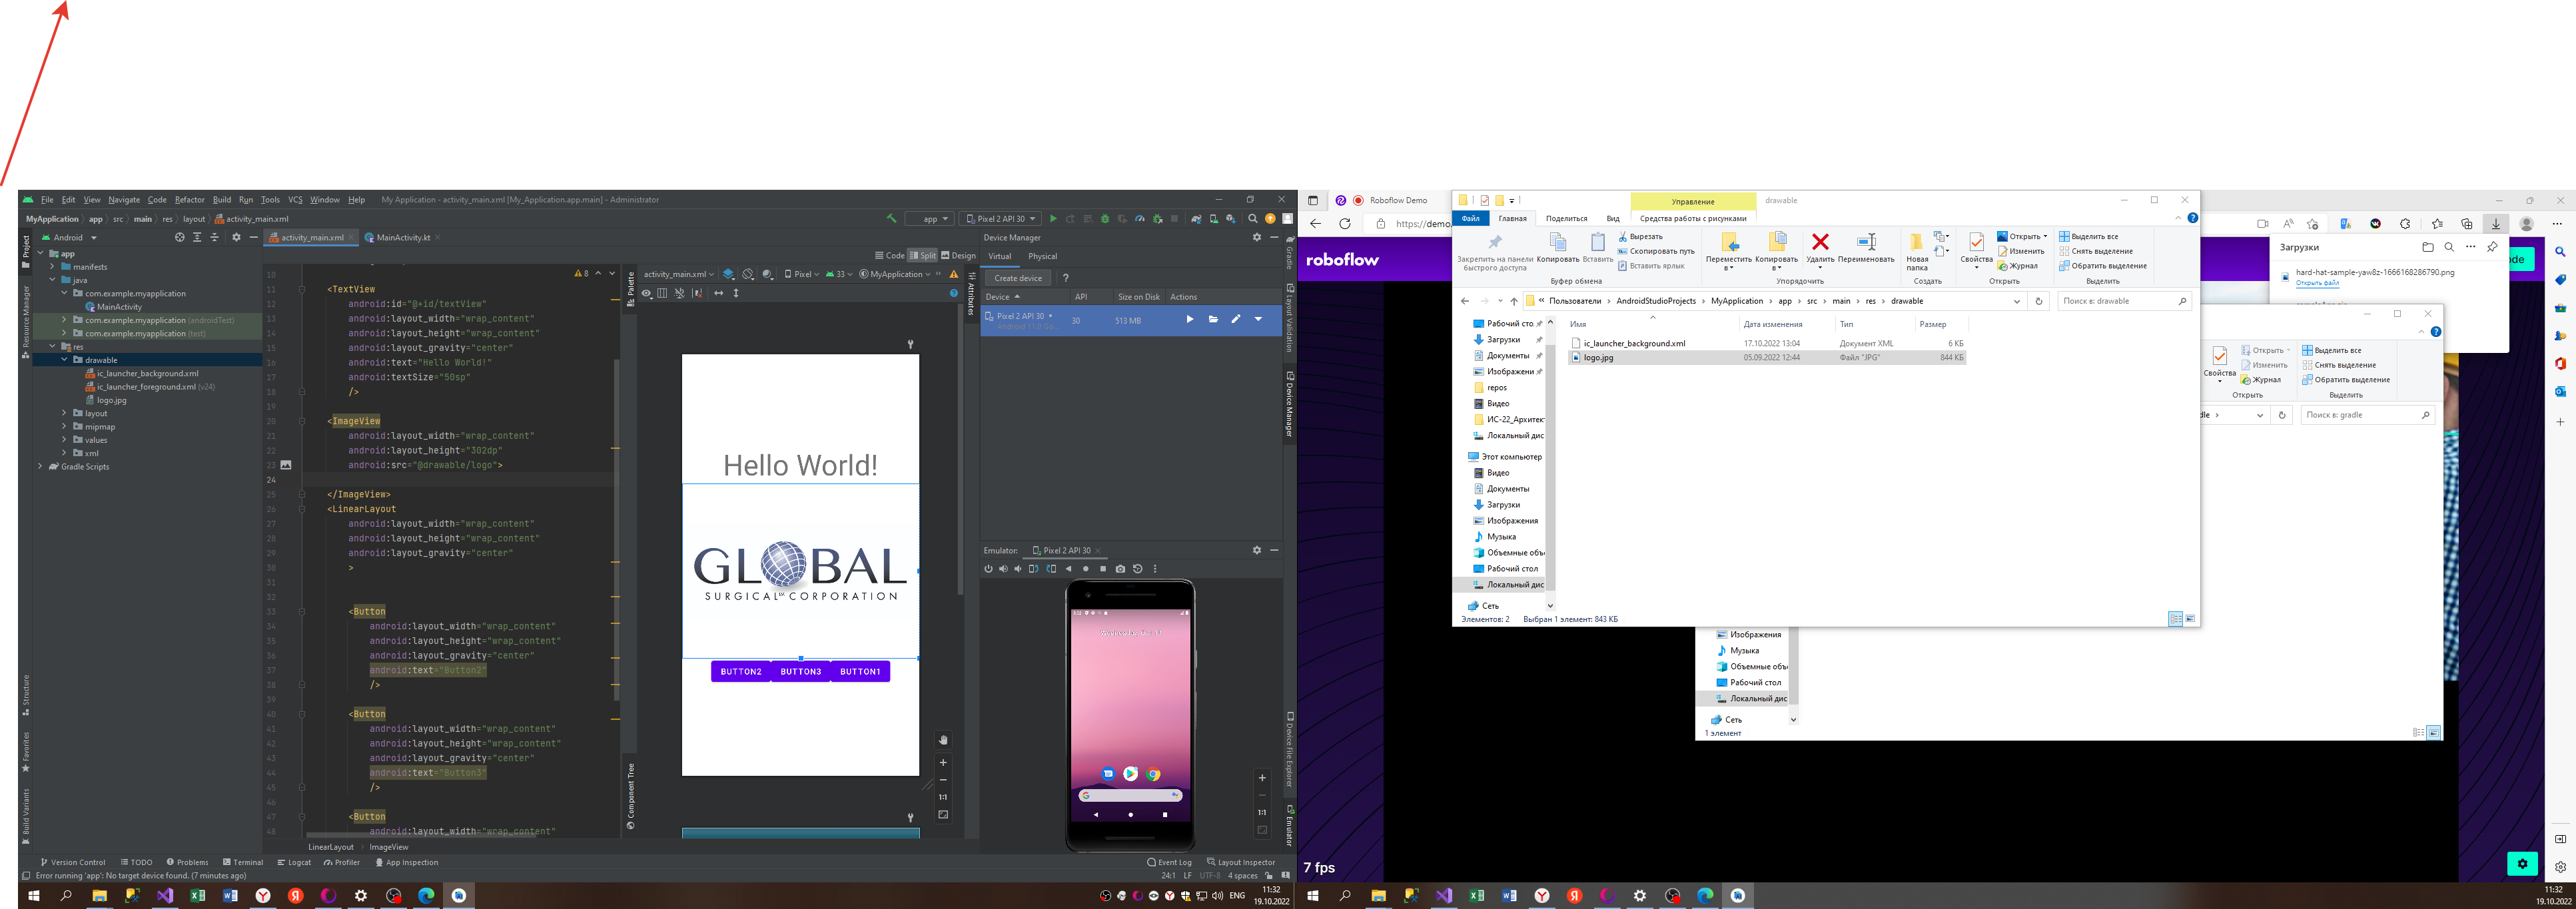Expand the manifests folder in project tree
This screenshot has height=909, width=2576.
click(x=53, y=267)
